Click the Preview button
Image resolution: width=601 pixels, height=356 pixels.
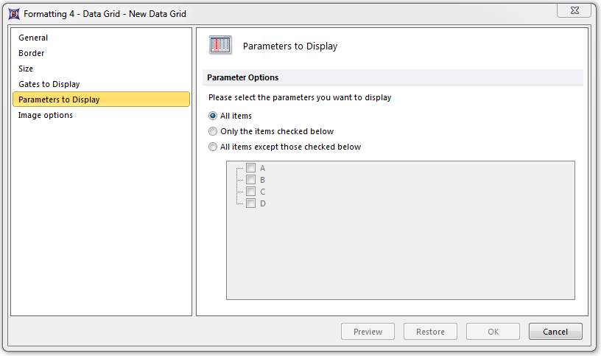(368, 332)
